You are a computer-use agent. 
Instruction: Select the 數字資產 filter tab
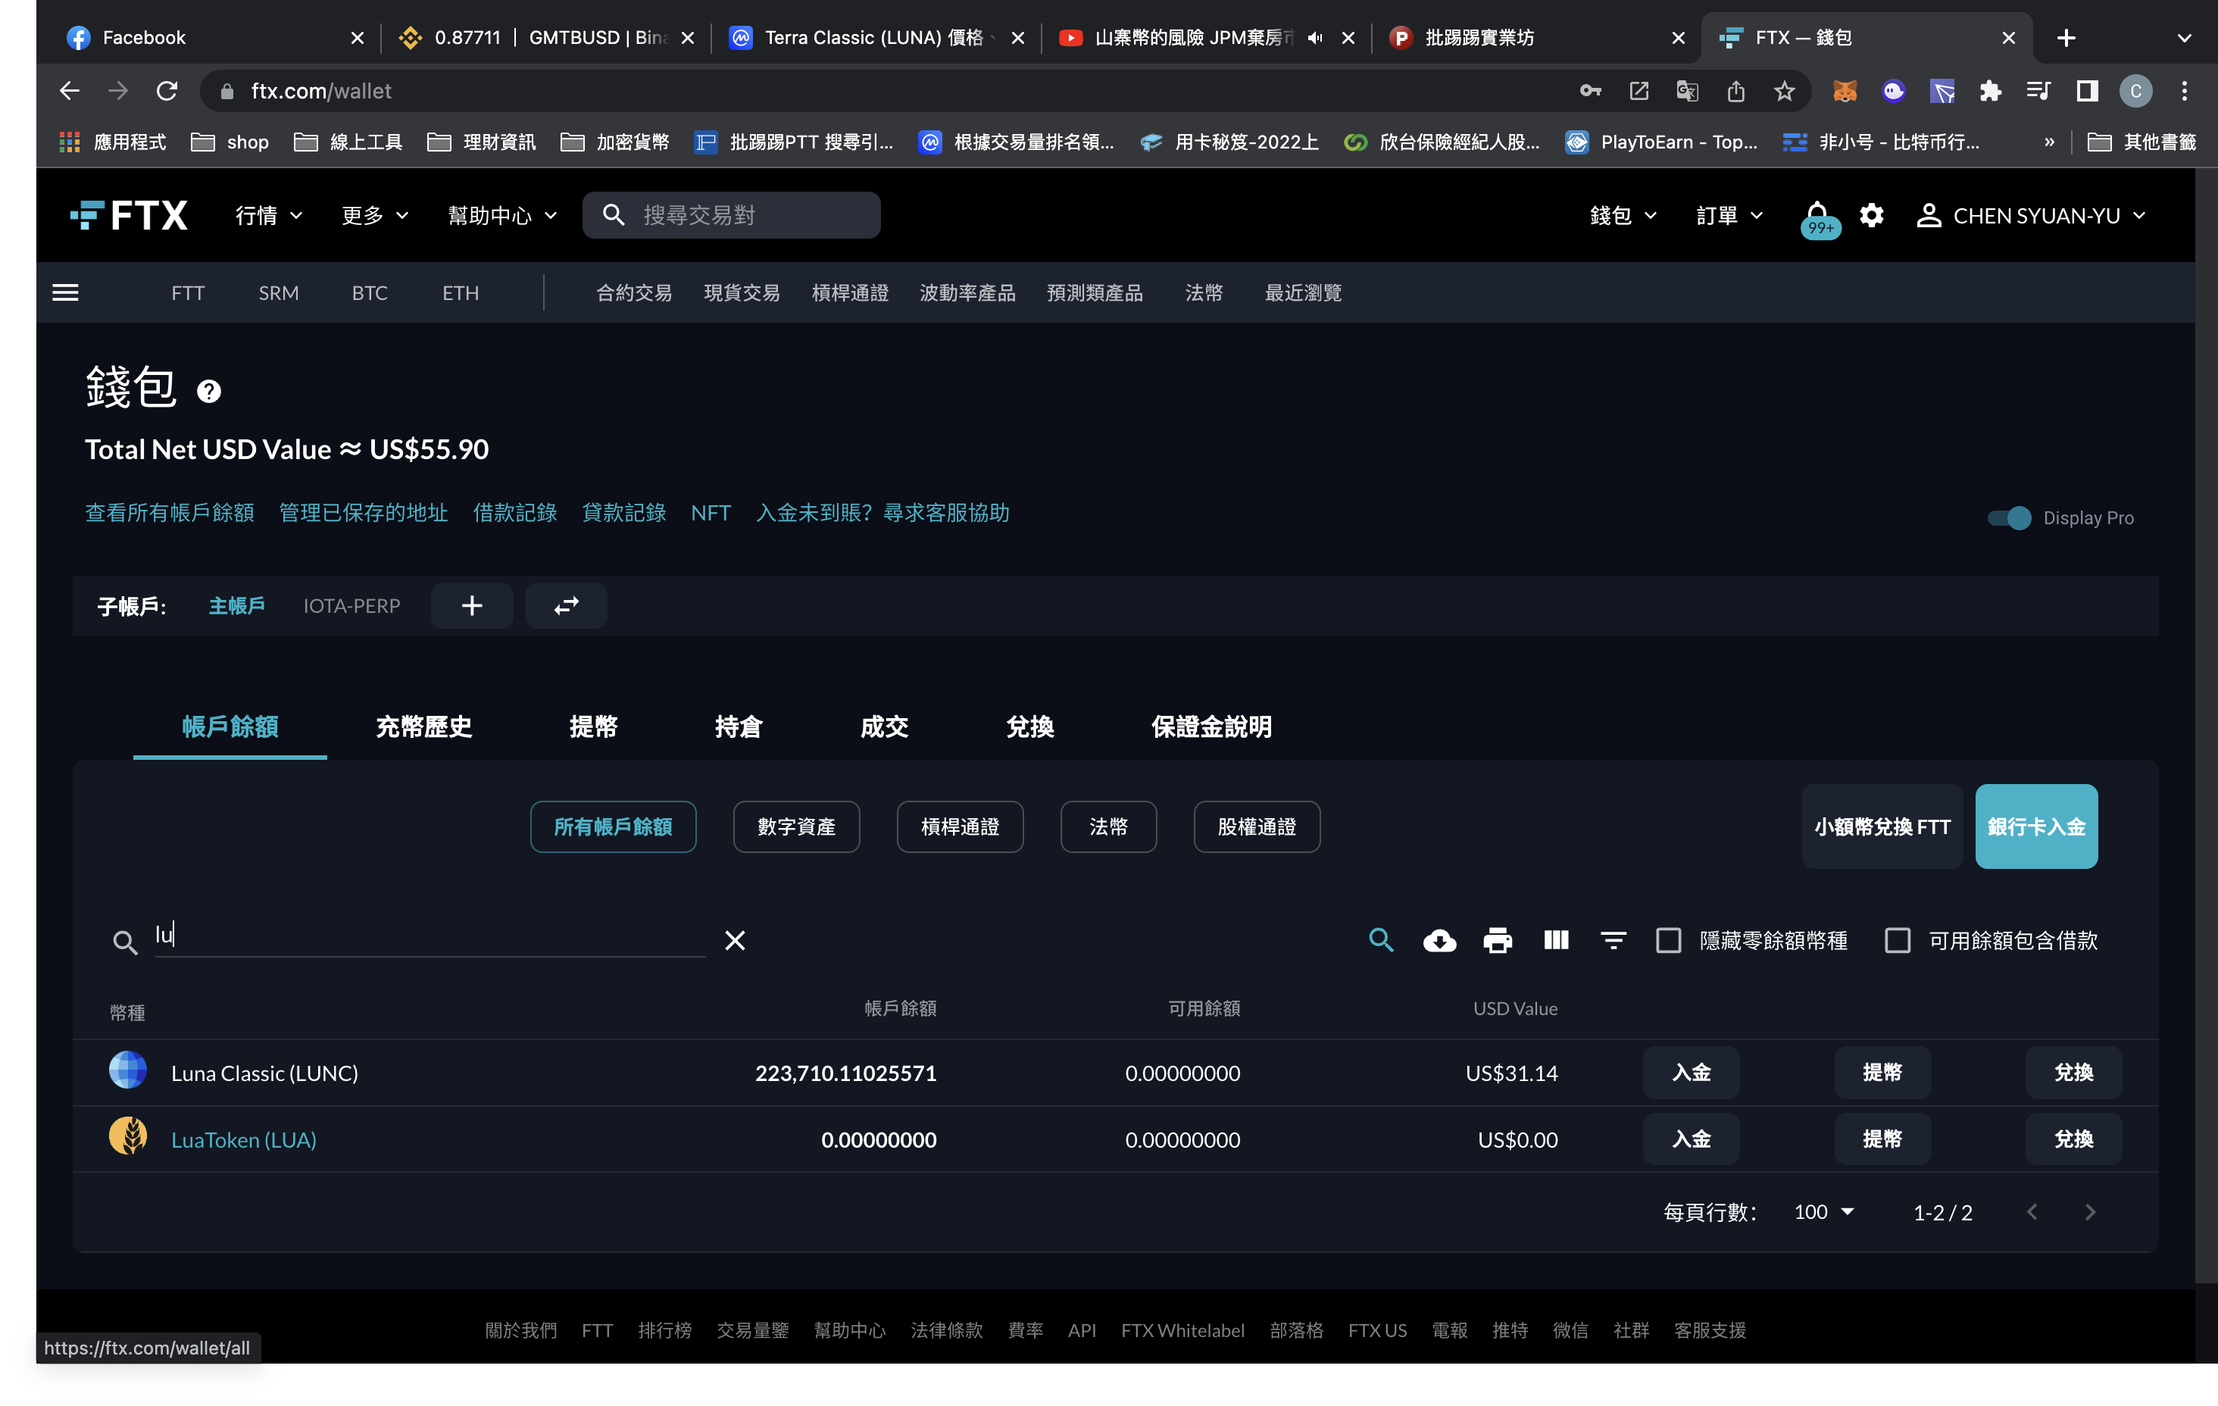click(x=796, y=826)
